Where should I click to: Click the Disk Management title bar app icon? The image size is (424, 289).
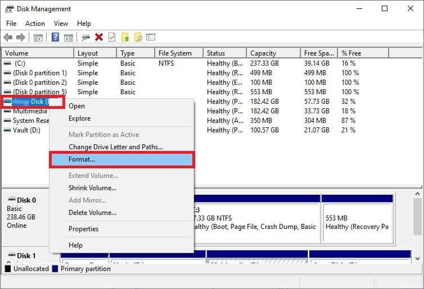tap(10, 9)
